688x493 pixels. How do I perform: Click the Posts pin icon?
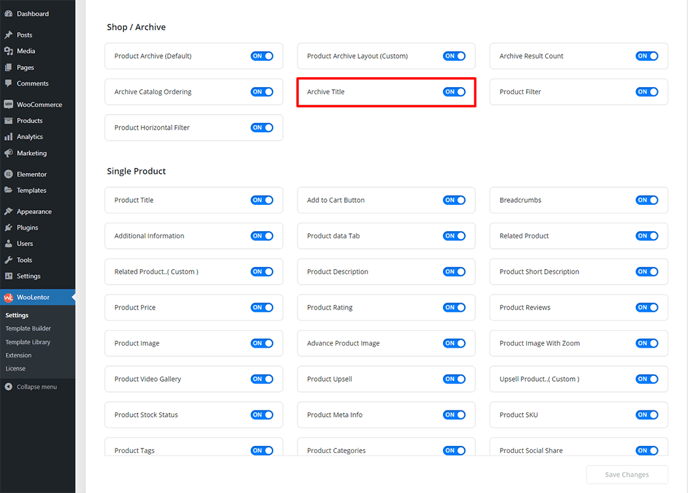(9, 35)
